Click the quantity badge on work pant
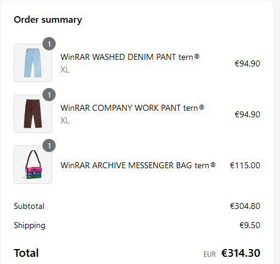This screenshot has width=280, height=264. (49, 95)
